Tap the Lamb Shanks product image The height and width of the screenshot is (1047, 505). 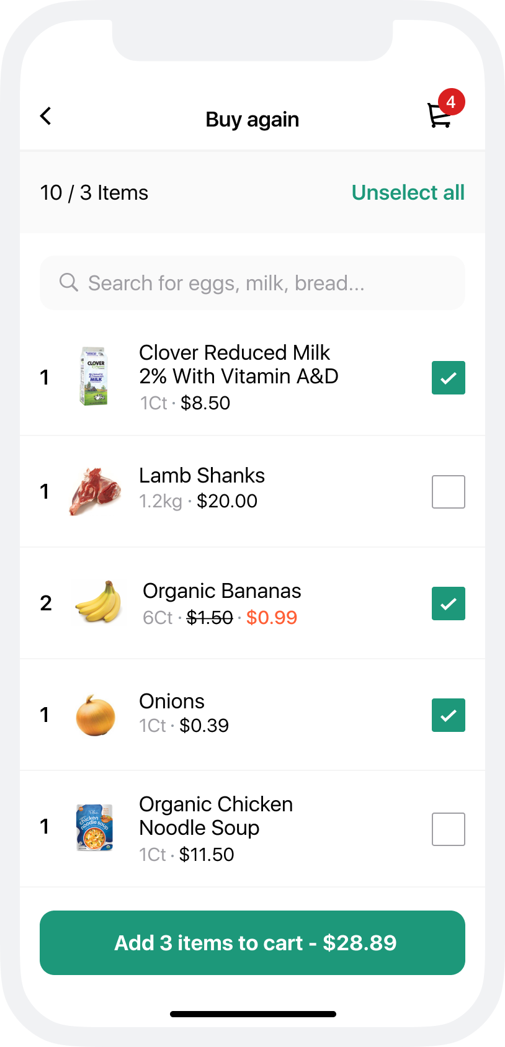(x=95, y=491)
